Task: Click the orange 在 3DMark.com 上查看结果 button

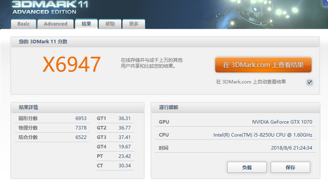Action: point(263,65)
